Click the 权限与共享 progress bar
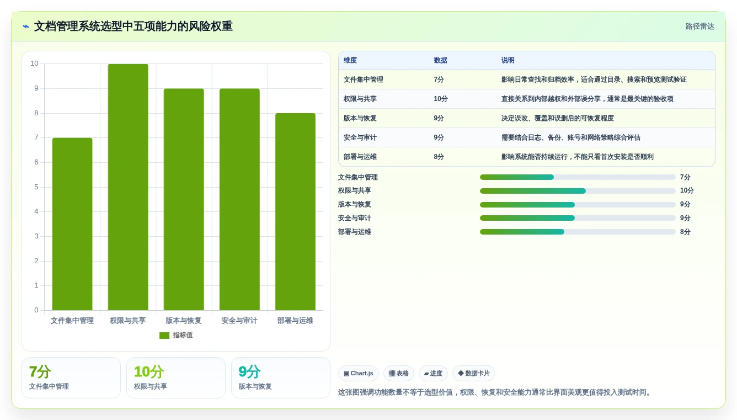This screenshot has width=737, height=420. (578, 191)
